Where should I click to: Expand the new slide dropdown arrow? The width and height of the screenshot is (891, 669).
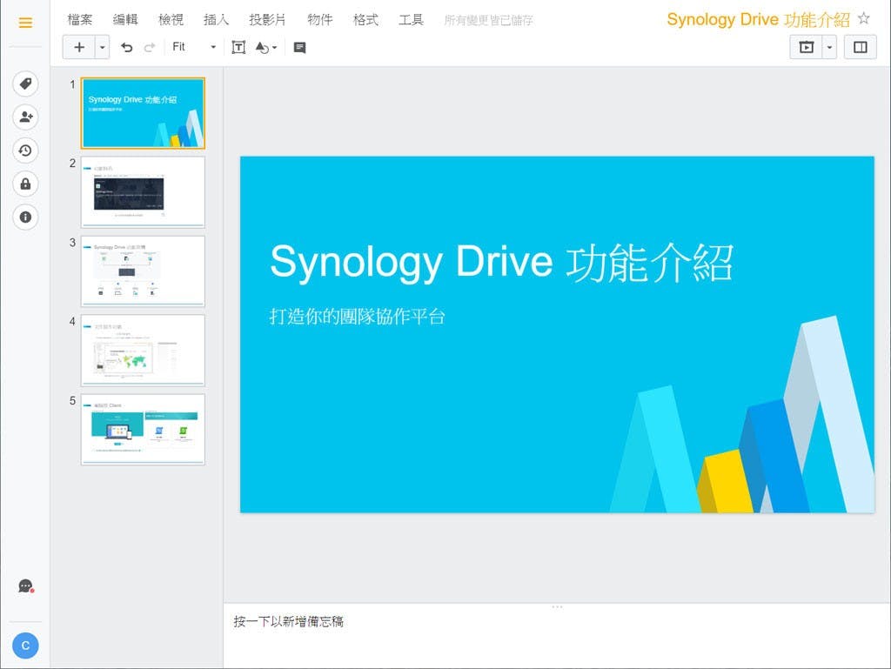tap(102, 47)
